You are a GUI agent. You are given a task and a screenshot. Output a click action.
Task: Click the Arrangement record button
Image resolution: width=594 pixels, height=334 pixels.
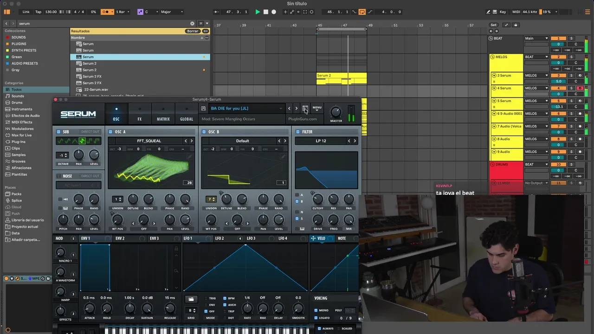coord(274,12)
